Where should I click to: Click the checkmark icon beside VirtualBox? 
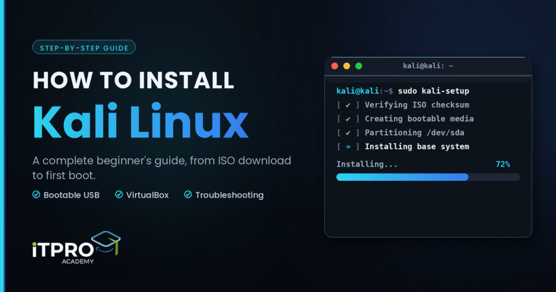[119, 194]
